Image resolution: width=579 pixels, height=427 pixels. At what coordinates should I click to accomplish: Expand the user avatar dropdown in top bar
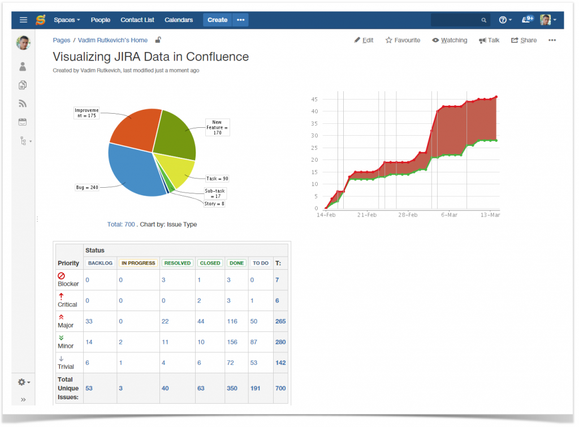pyautogui.click(x=546, y=19)
